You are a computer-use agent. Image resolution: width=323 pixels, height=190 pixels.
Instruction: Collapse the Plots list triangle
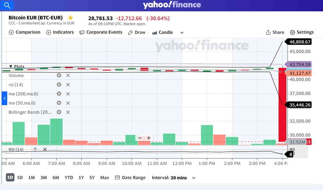(x=11, y=66)
